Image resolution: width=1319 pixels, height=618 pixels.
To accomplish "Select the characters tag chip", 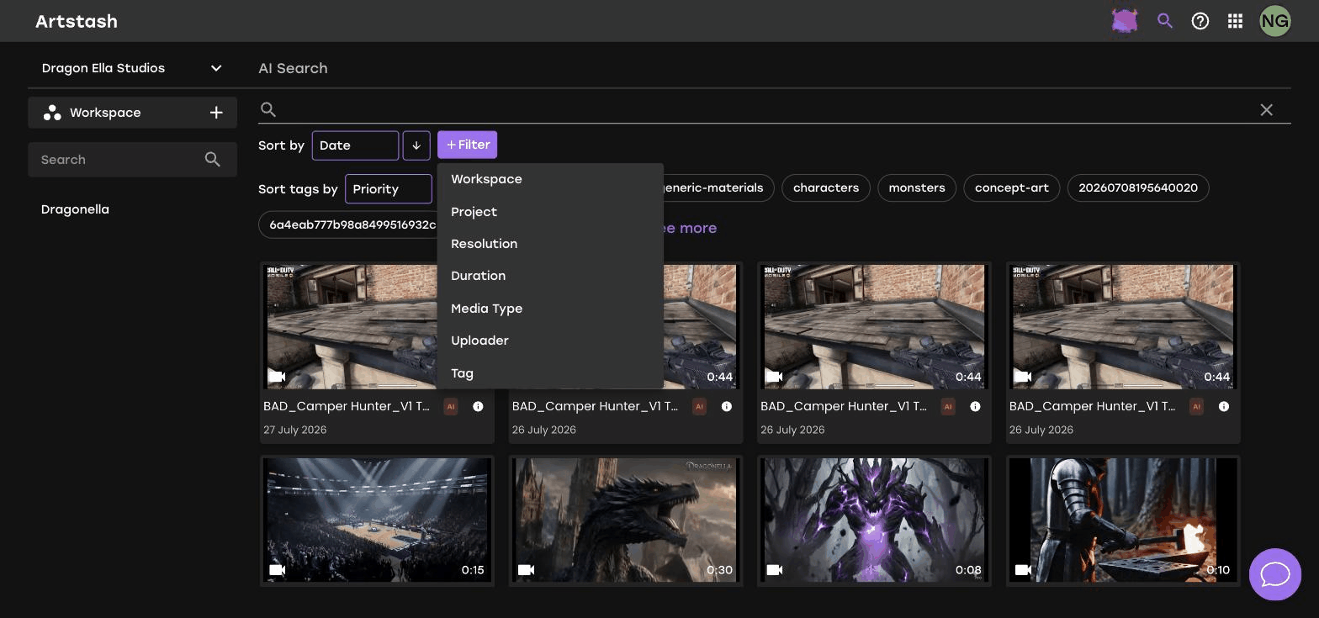I will (826, 188).
